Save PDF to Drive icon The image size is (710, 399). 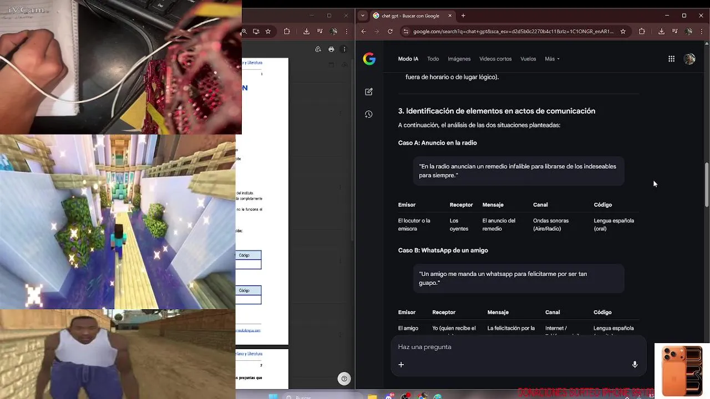click(x=318, y=49)
